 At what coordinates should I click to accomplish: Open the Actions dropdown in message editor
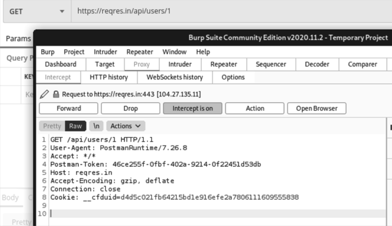pyautogui.click(x=125, y=126)
